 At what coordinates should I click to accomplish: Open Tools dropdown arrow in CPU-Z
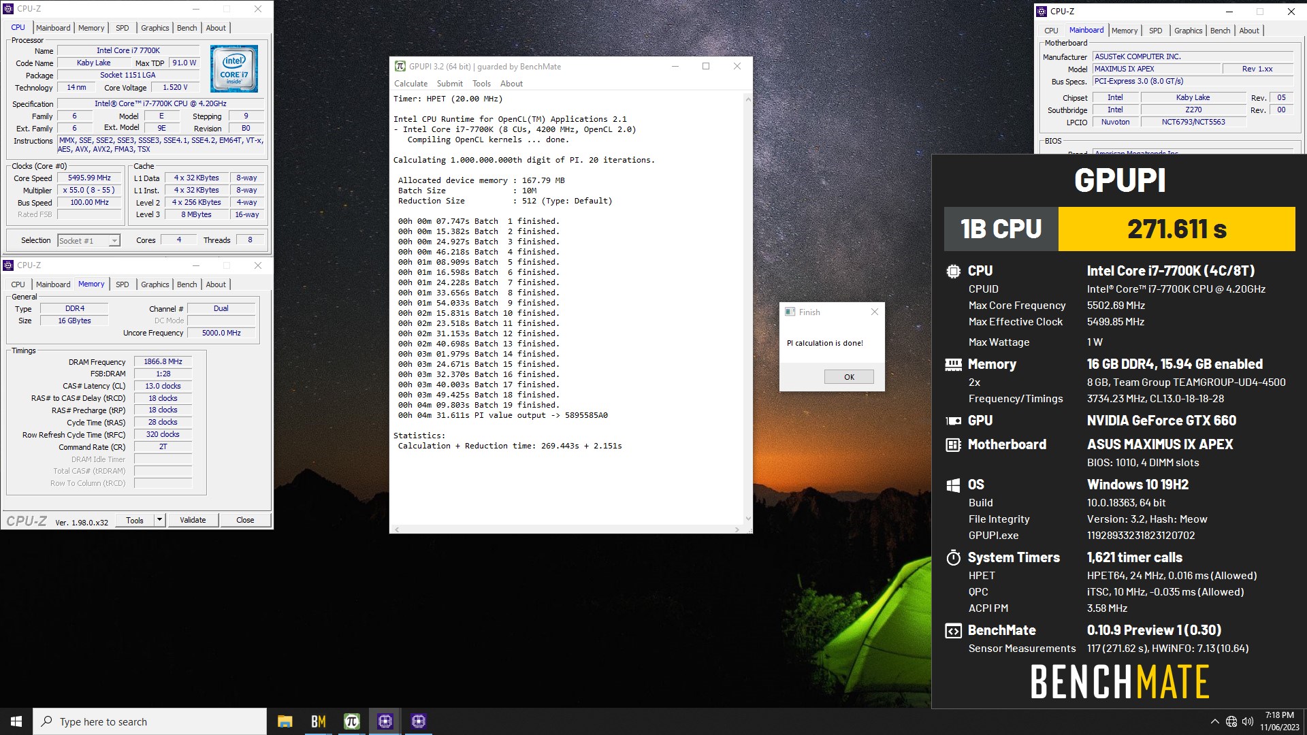click(159, 520)
